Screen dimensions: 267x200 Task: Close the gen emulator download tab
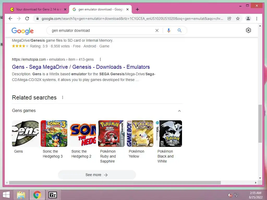pyautogui.click(x=127, y=9)
